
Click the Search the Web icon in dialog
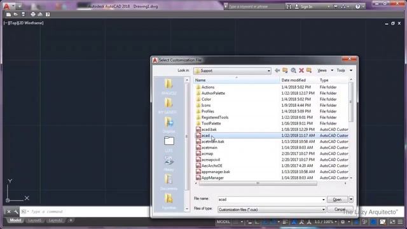click(293, 71)
